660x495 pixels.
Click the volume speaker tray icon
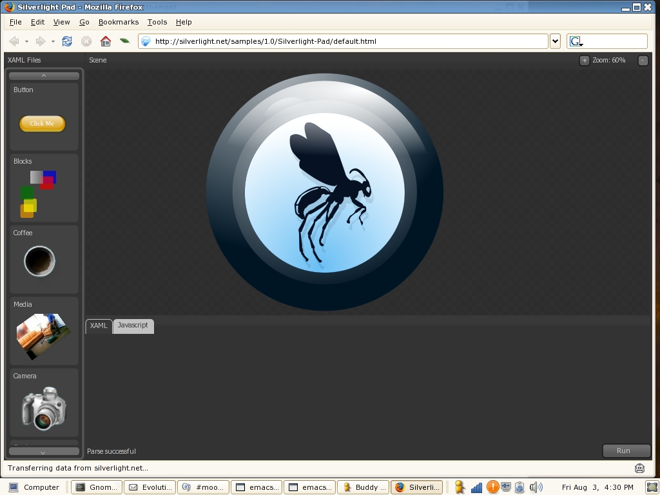click(x=535, y=487)
